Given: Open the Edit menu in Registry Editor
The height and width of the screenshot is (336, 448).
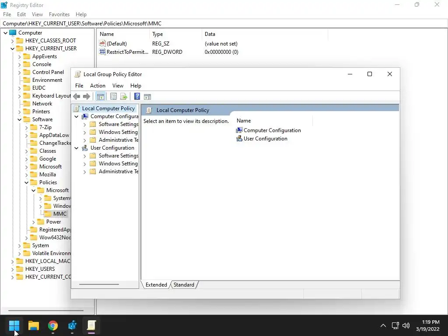Looking at the screenshot, I should (x=21, y=14).
